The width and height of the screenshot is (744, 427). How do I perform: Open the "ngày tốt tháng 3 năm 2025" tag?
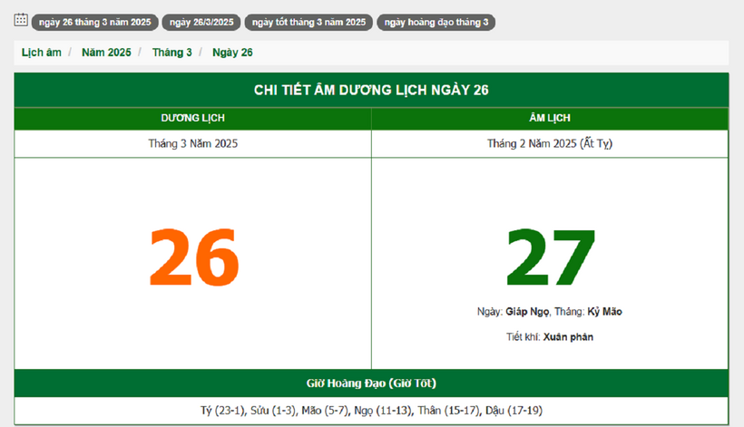coord(308,23)
